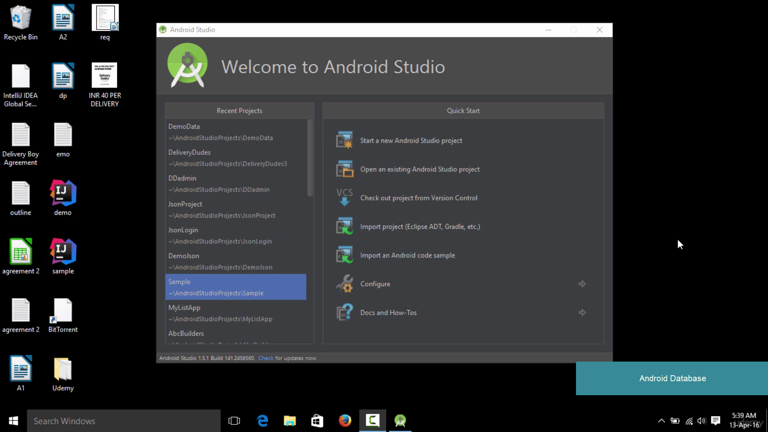This screenshot has width=768, height=432.
Task: Open the taskbar volume control
Action: (701, 421)
